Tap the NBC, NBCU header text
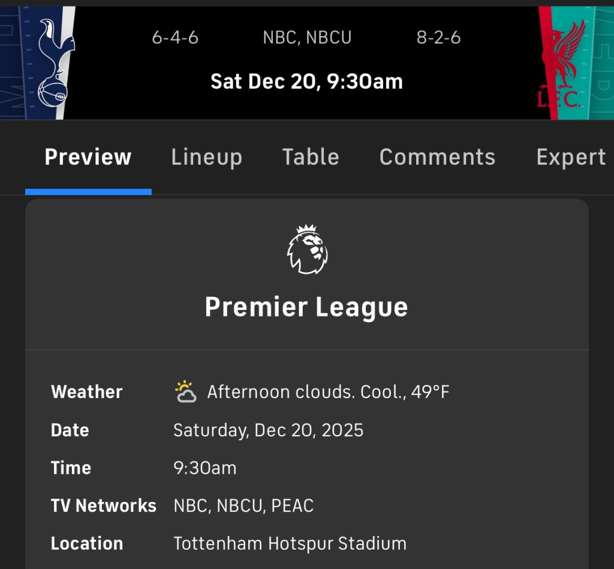Image resolution: width=614 pixels, height=569 pixels. [307, 38]
